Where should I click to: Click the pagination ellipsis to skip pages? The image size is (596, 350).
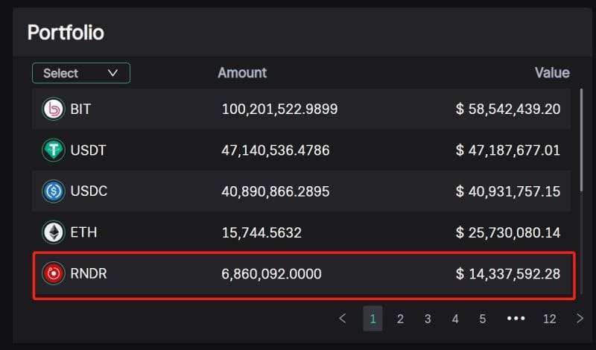coord(516,319)
